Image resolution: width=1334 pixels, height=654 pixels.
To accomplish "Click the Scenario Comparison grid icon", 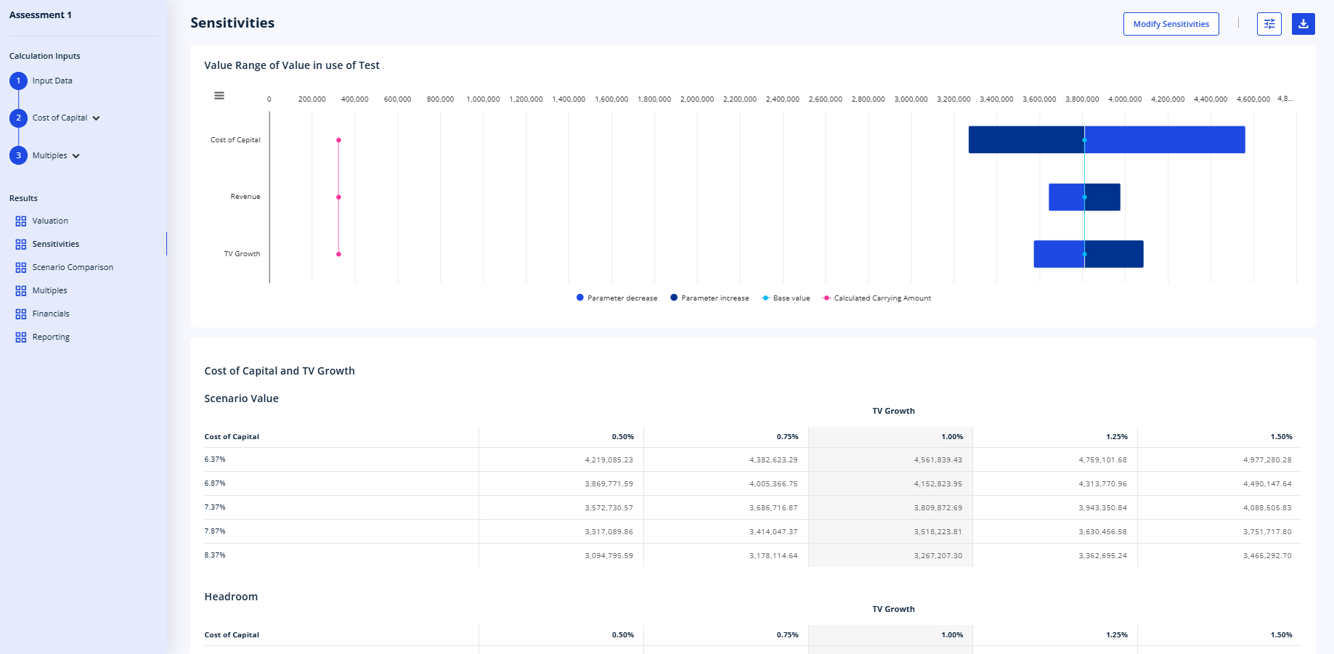I will tap(21, 268).
